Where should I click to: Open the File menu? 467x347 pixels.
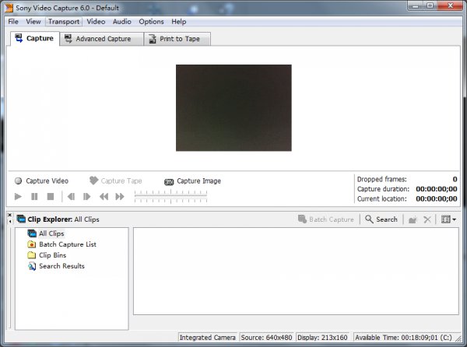pos(13,22)
